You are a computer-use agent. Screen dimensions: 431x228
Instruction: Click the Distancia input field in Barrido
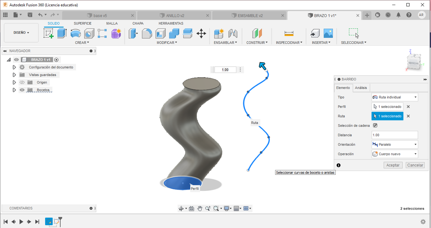(395, 135)
